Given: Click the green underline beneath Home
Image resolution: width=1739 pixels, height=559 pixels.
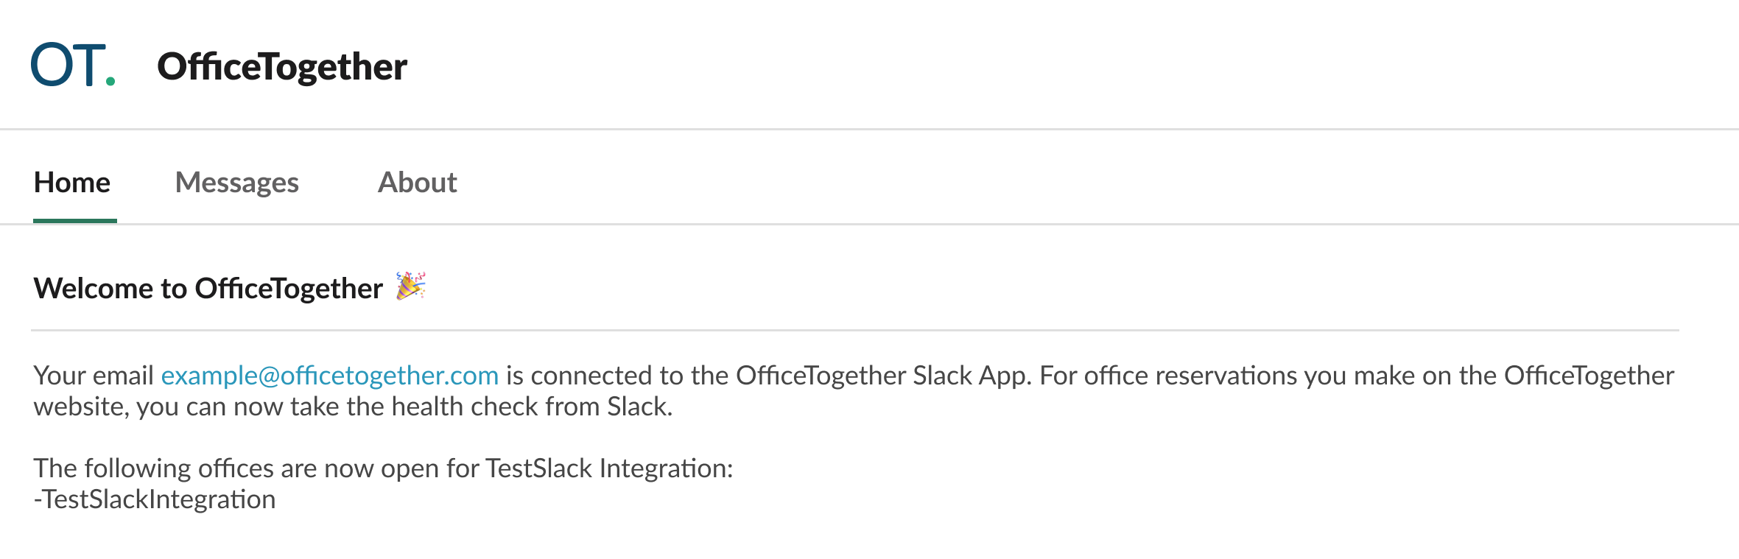Looking at the screenshot, I should tap(75, 220).
